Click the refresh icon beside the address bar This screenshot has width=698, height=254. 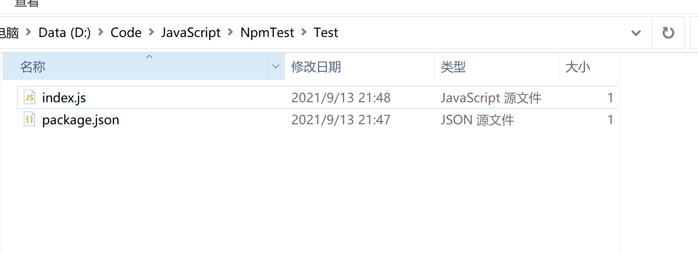point(668,32)
